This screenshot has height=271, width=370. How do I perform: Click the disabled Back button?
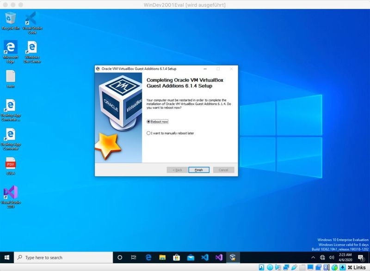click(x=177, y=170)
